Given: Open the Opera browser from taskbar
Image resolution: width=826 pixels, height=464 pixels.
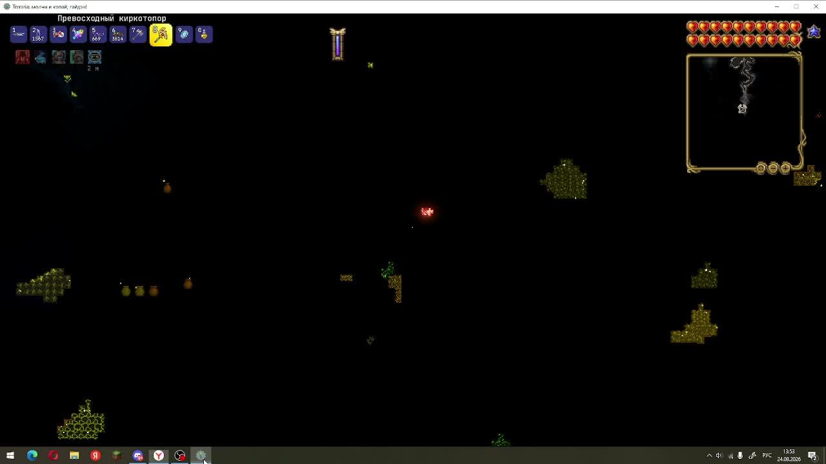Looking at the screenshot, I should (53, 456).
